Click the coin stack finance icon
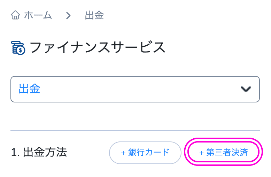Screen dimensions: 271x177 (18, 48)
